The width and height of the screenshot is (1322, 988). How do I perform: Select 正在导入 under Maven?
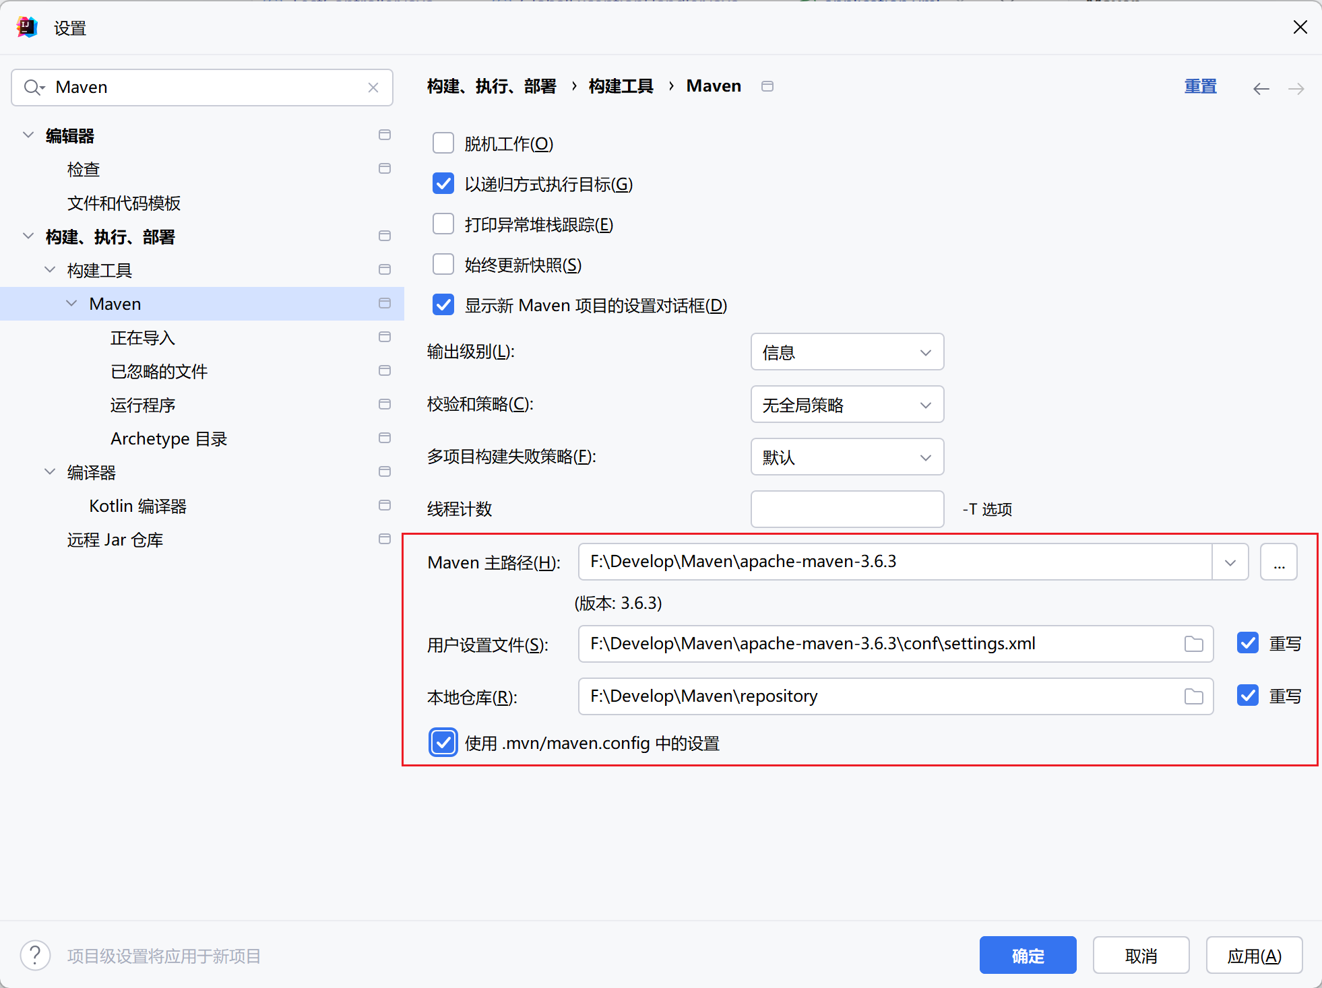tap(143, 338)
